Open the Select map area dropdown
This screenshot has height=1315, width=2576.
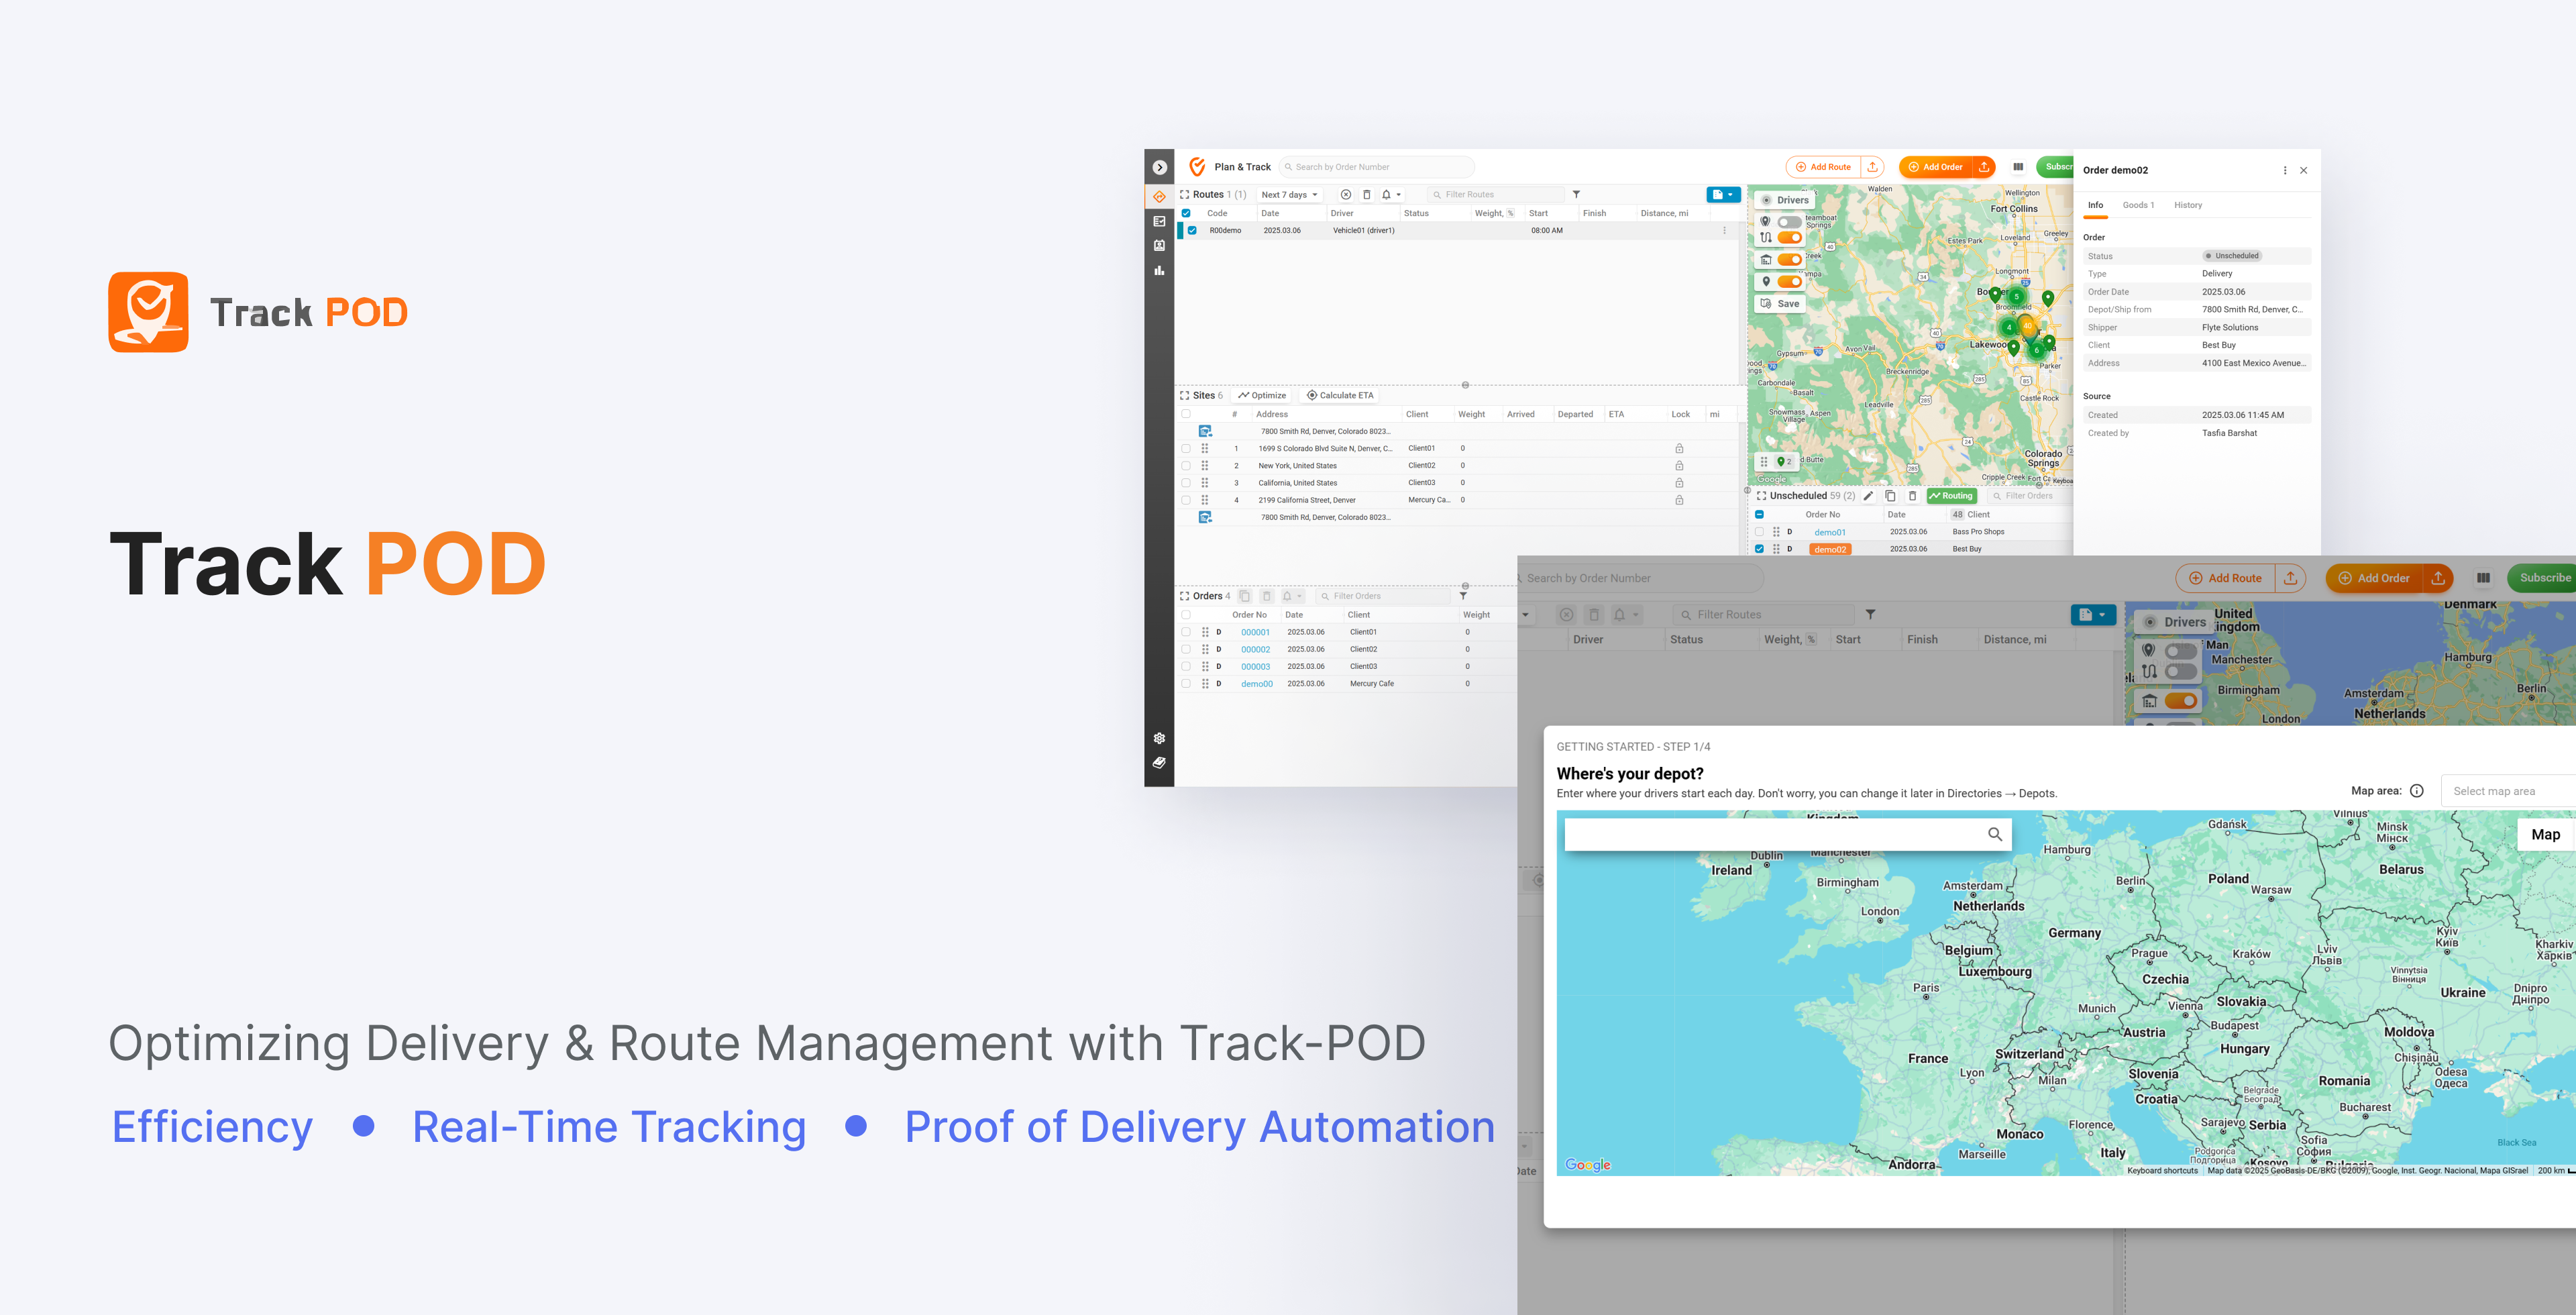coord(2508,791)
